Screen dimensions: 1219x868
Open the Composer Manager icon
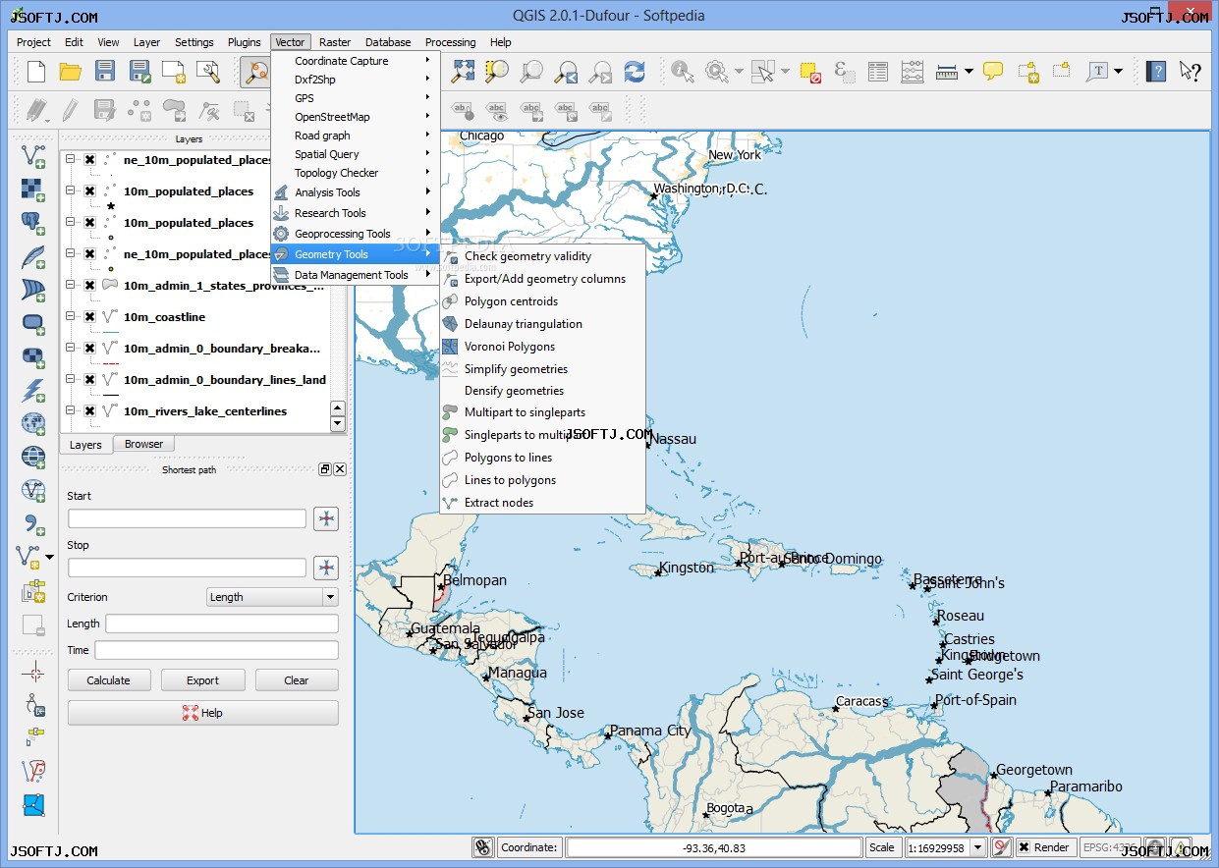click(x=208, y=71)
